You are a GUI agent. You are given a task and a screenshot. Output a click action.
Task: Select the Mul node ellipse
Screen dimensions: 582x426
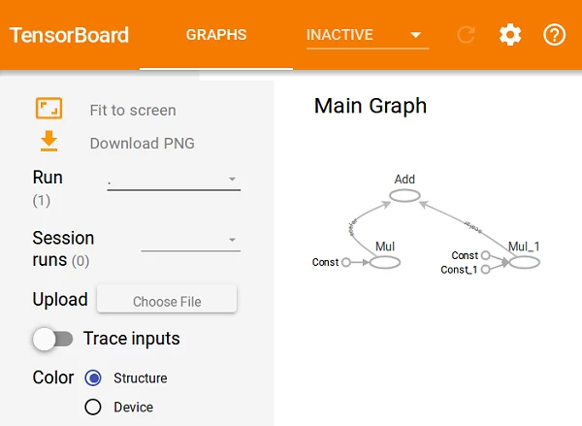384,262
